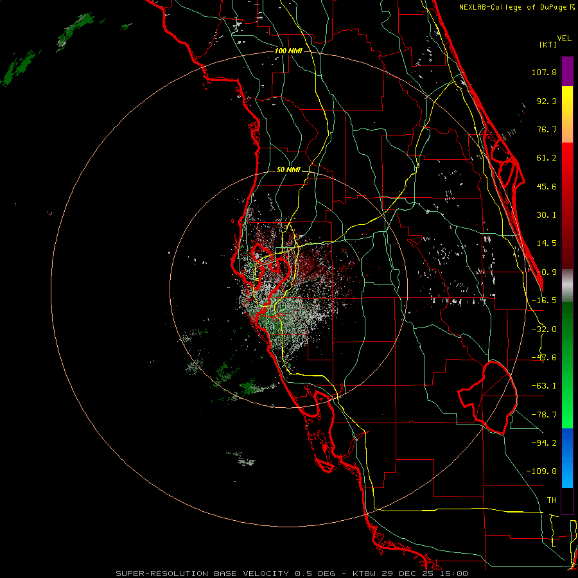The width and height of the screenshot is (578, 578).
Task: Click the gray segment of the color bar
Action: (x=567, y=286)
